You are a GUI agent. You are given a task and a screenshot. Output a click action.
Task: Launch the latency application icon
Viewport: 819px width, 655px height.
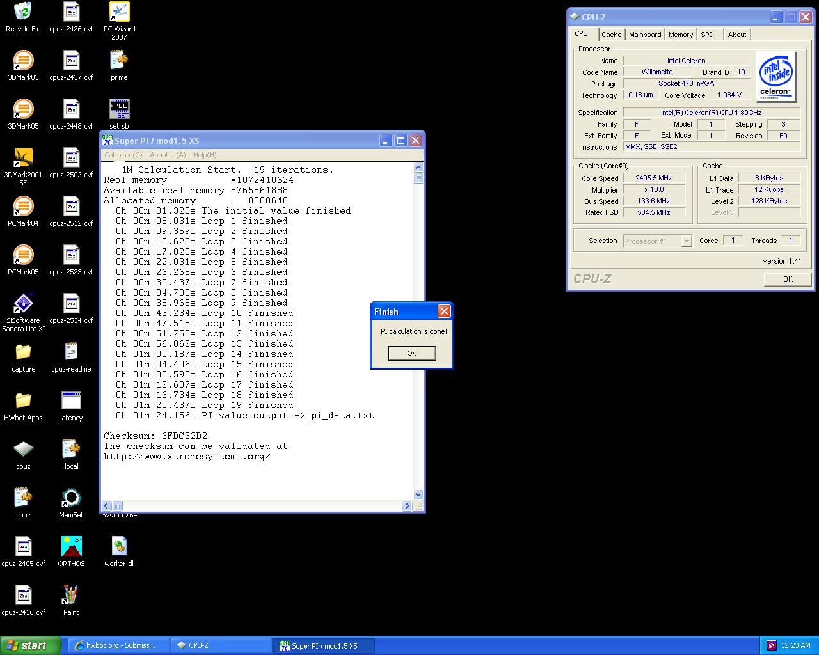pos(71,406)
